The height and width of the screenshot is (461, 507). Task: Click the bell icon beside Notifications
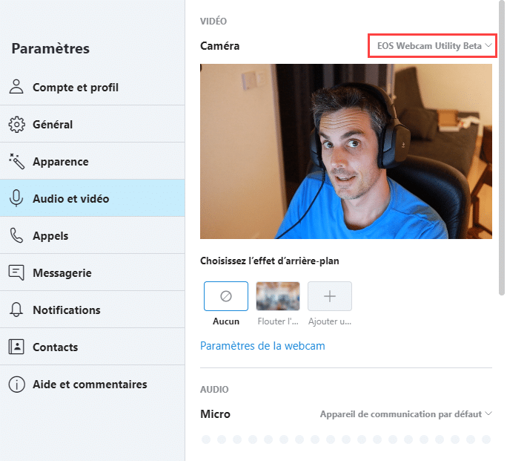16,310
